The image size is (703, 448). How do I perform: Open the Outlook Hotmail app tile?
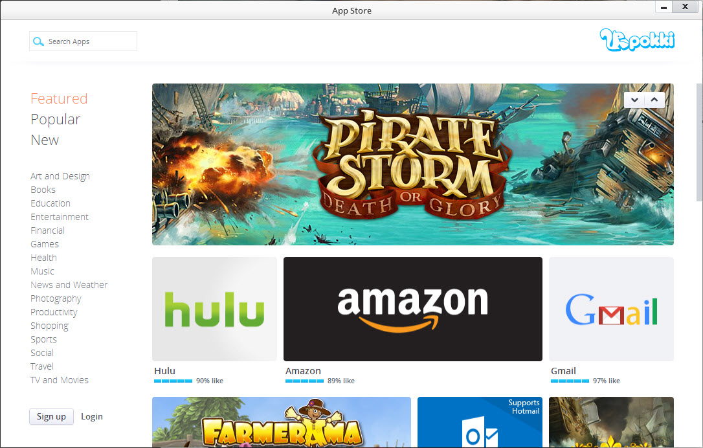pyautogui.click(x=480, y=422)
